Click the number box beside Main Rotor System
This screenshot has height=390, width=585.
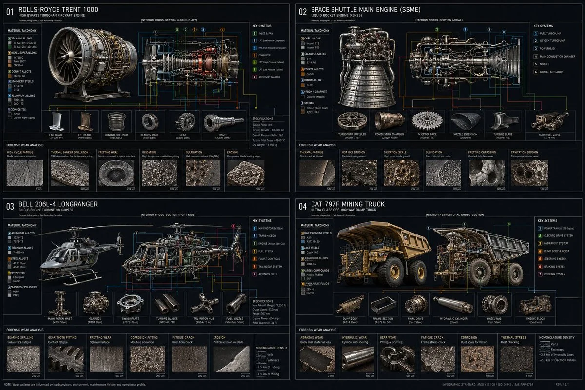pos(255,228)
